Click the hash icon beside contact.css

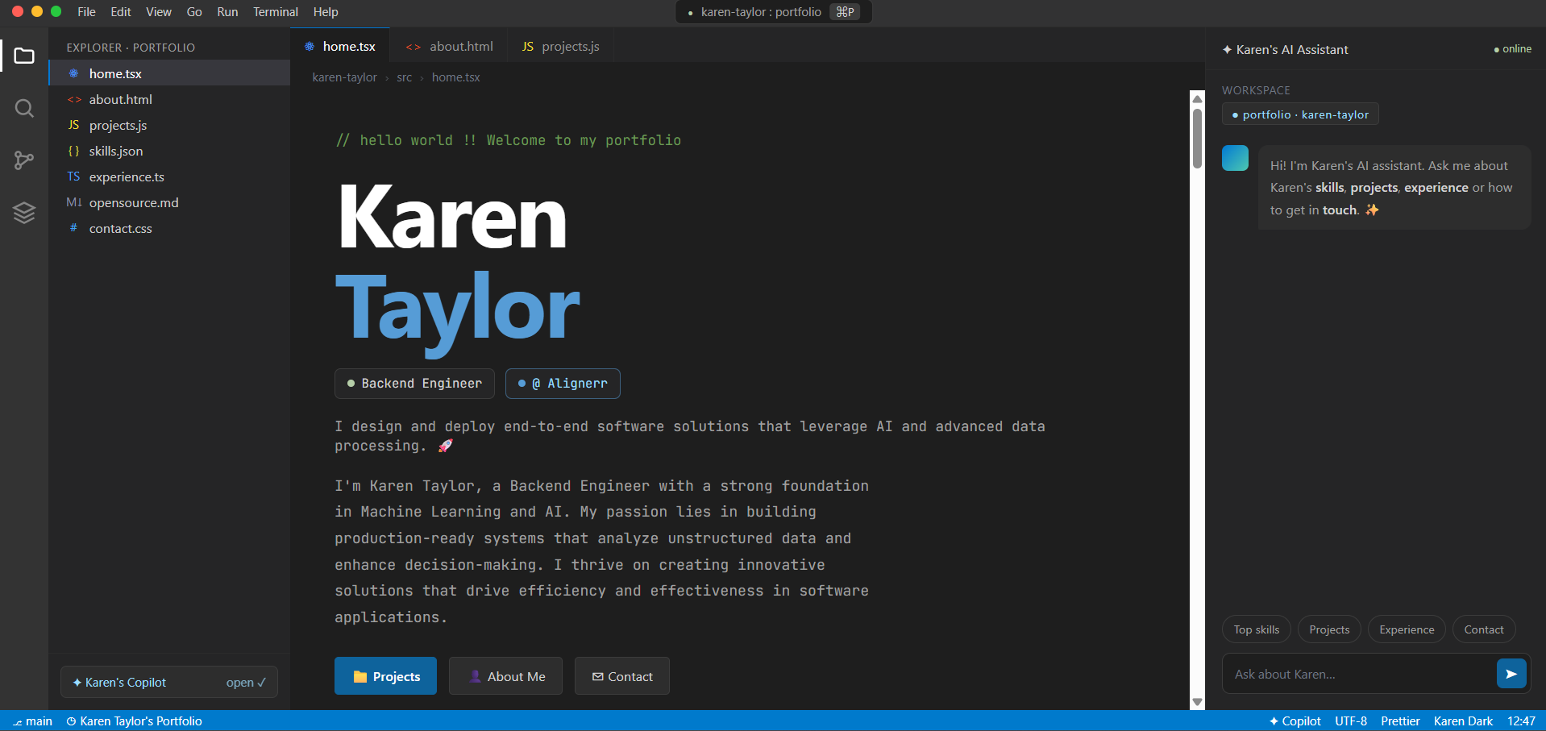pyautogui.click(x=73, y=228)
